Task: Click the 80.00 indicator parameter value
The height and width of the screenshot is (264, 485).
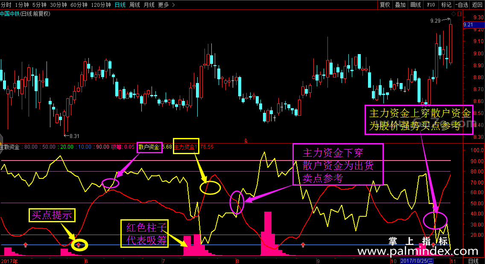Action: coord(31,147)
